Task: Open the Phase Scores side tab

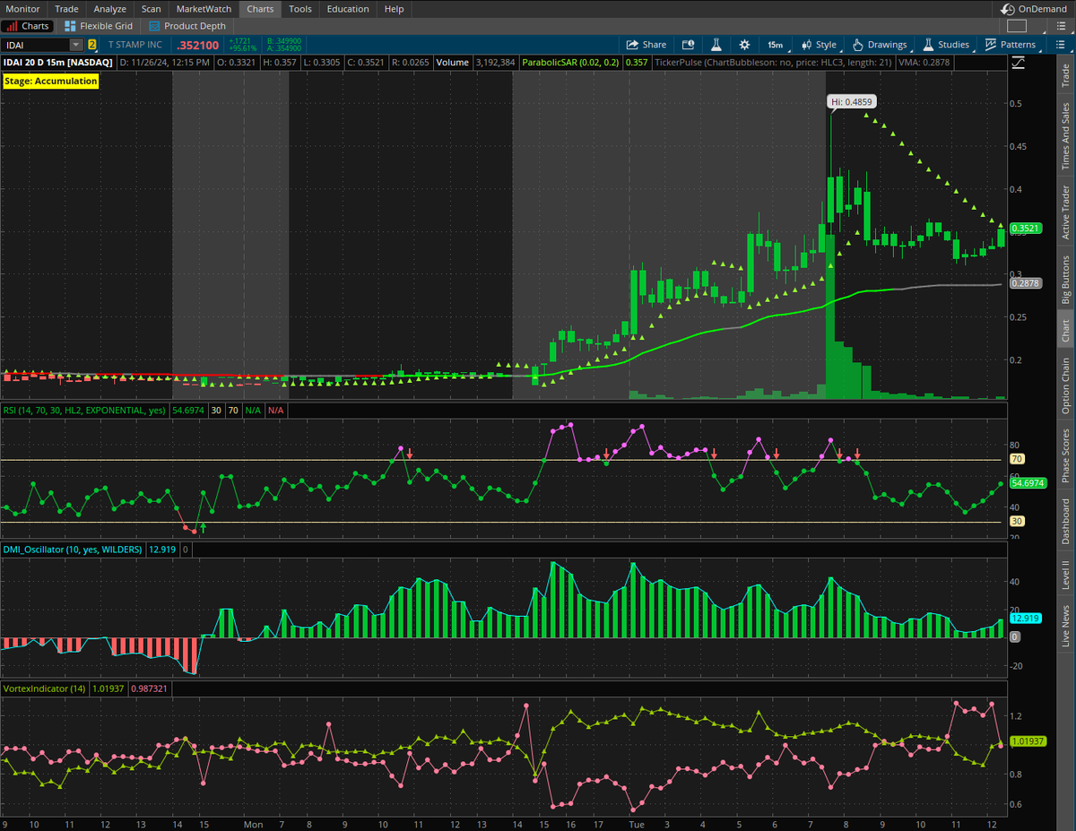Action: tap(1065, 455)
